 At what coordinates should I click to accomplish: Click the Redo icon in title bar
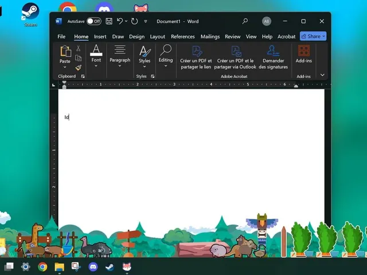(134, 21)
